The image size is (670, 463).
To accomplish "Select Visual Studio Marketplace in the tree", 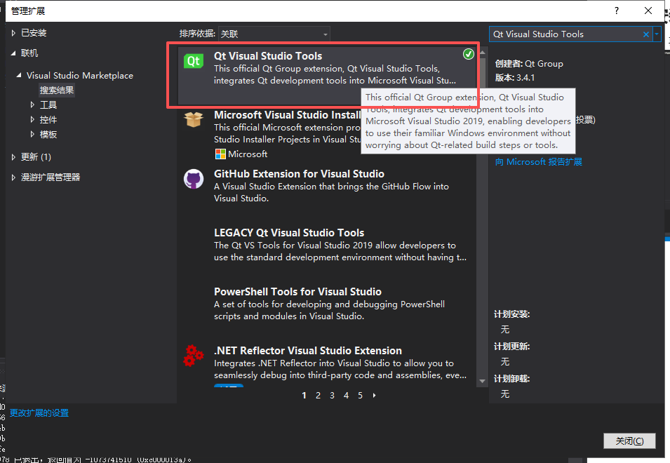I will pyautogui.click(x=80, y=76).
